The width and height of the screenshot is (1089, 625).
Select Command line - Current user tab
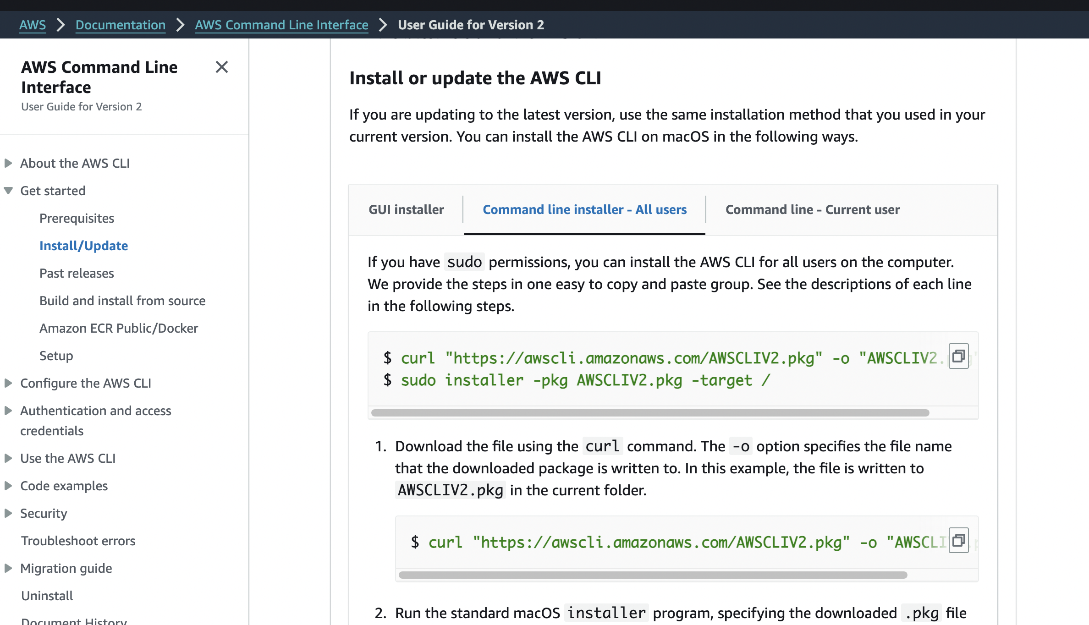point(812,209)
